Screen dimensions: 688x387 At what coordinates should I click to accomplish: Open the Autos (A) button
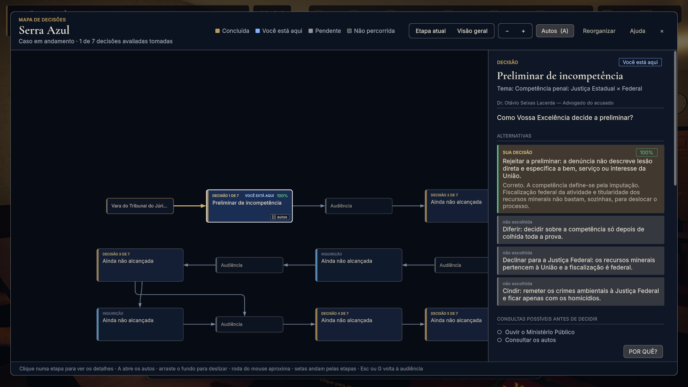[555, 31]
